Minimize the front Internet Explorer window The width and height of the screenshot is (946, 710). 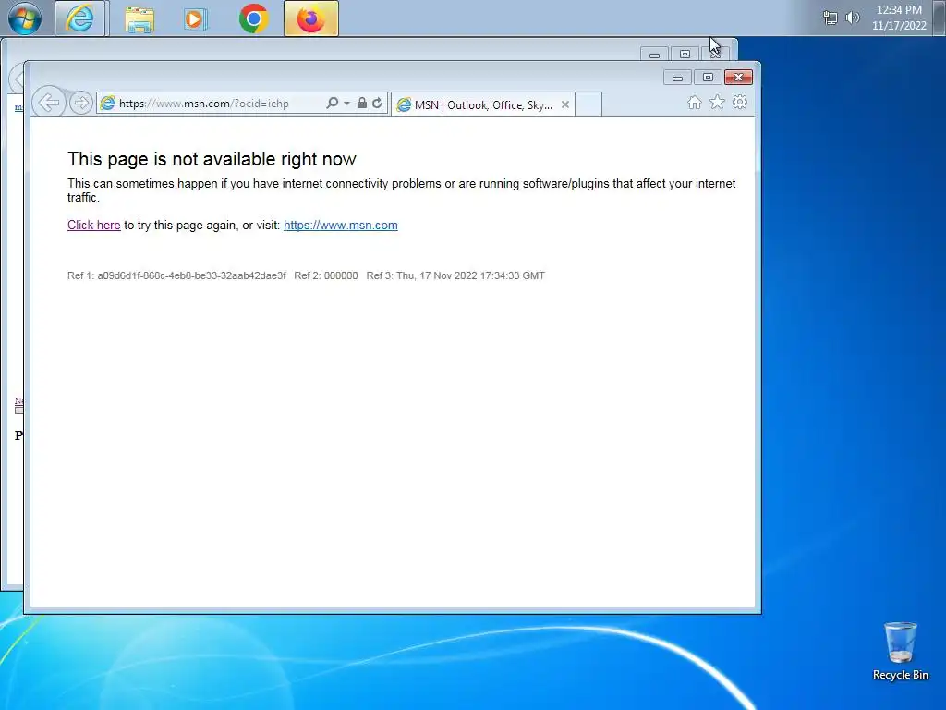coord(677,78)
